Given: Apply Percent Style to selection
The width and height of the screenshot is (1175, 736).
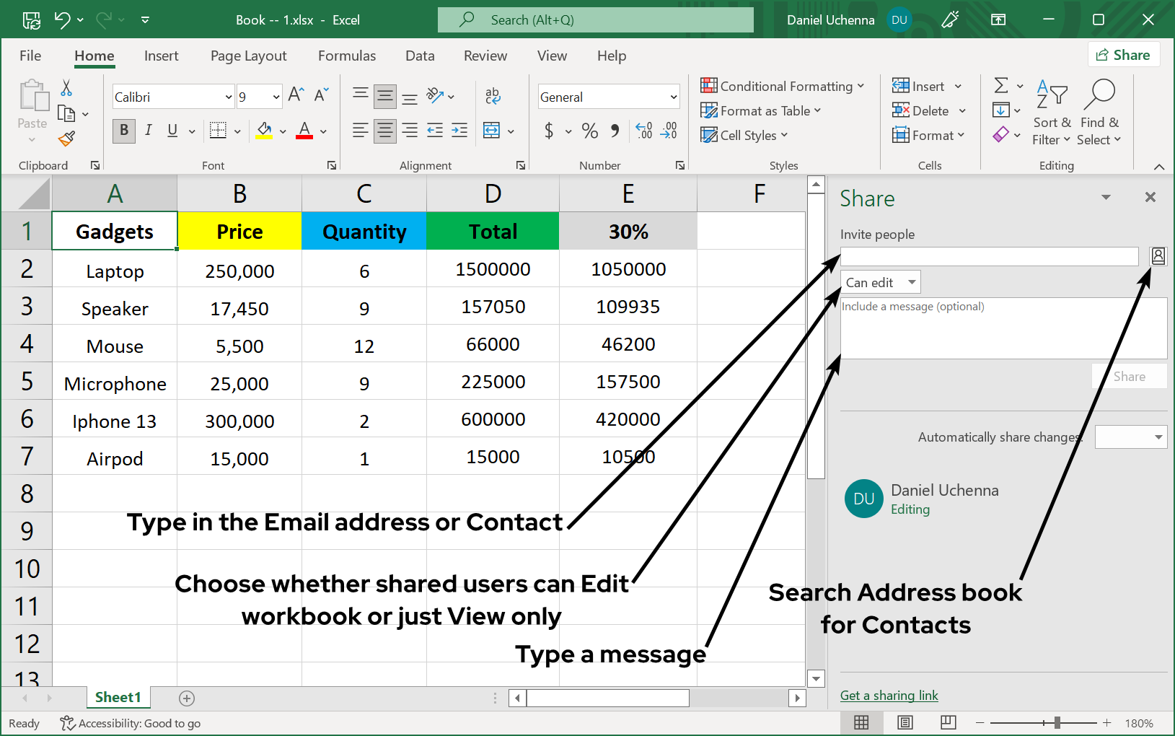Looking at the screenshot, I should point(589,131).
